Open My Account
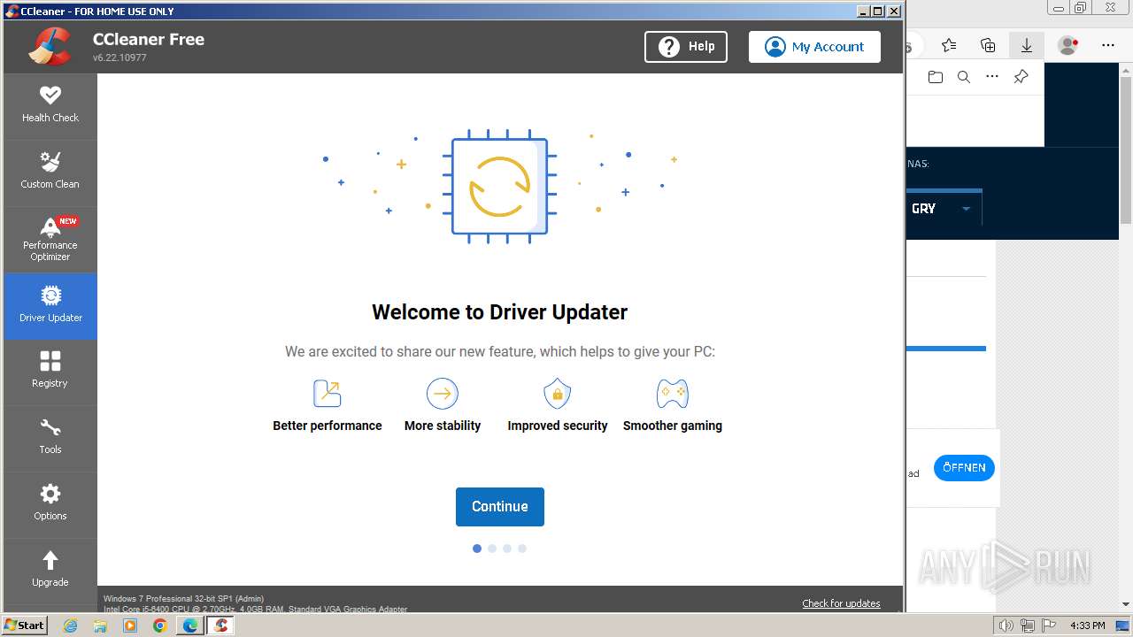The width and height of the screenshot is (1133, 637). point(814,47)
